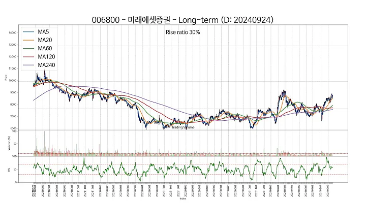Image resolution: width=366 pixels, height=205 pixels.
Task: Click the 20231201 date tick label
Action: pos(264,191)
